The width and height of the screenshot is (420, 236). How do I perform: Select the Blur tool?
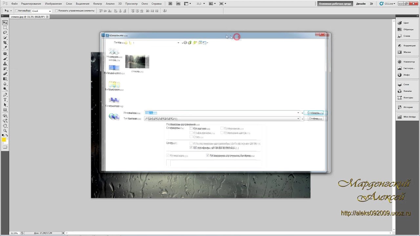5,84
